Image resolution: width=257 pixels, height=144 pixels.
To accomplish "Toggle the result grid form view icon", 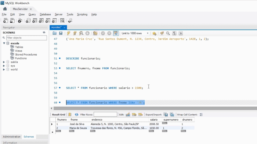I will coord(70,114).
